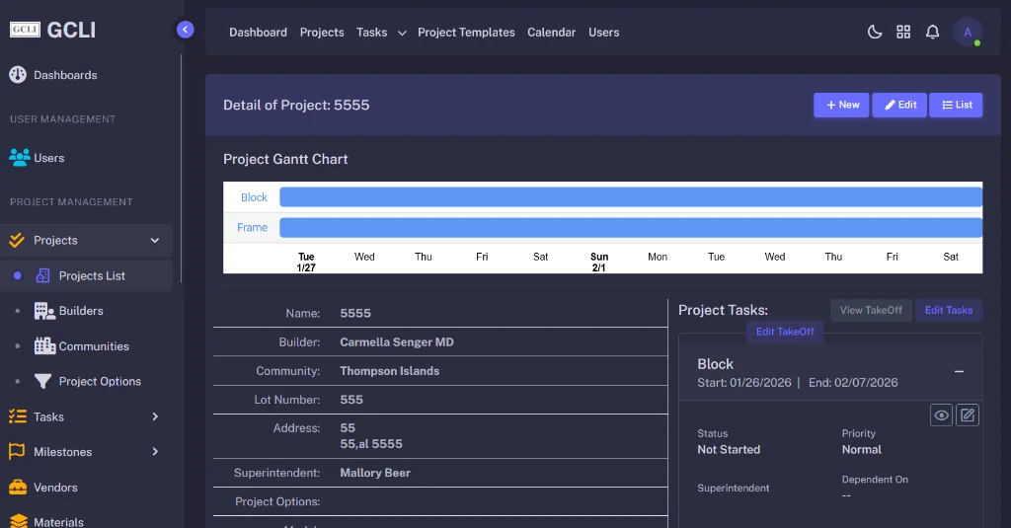Click the Tasks list icon in sidebar
Viewport: 1011px width, 528px height.
[x=18, y=416]
